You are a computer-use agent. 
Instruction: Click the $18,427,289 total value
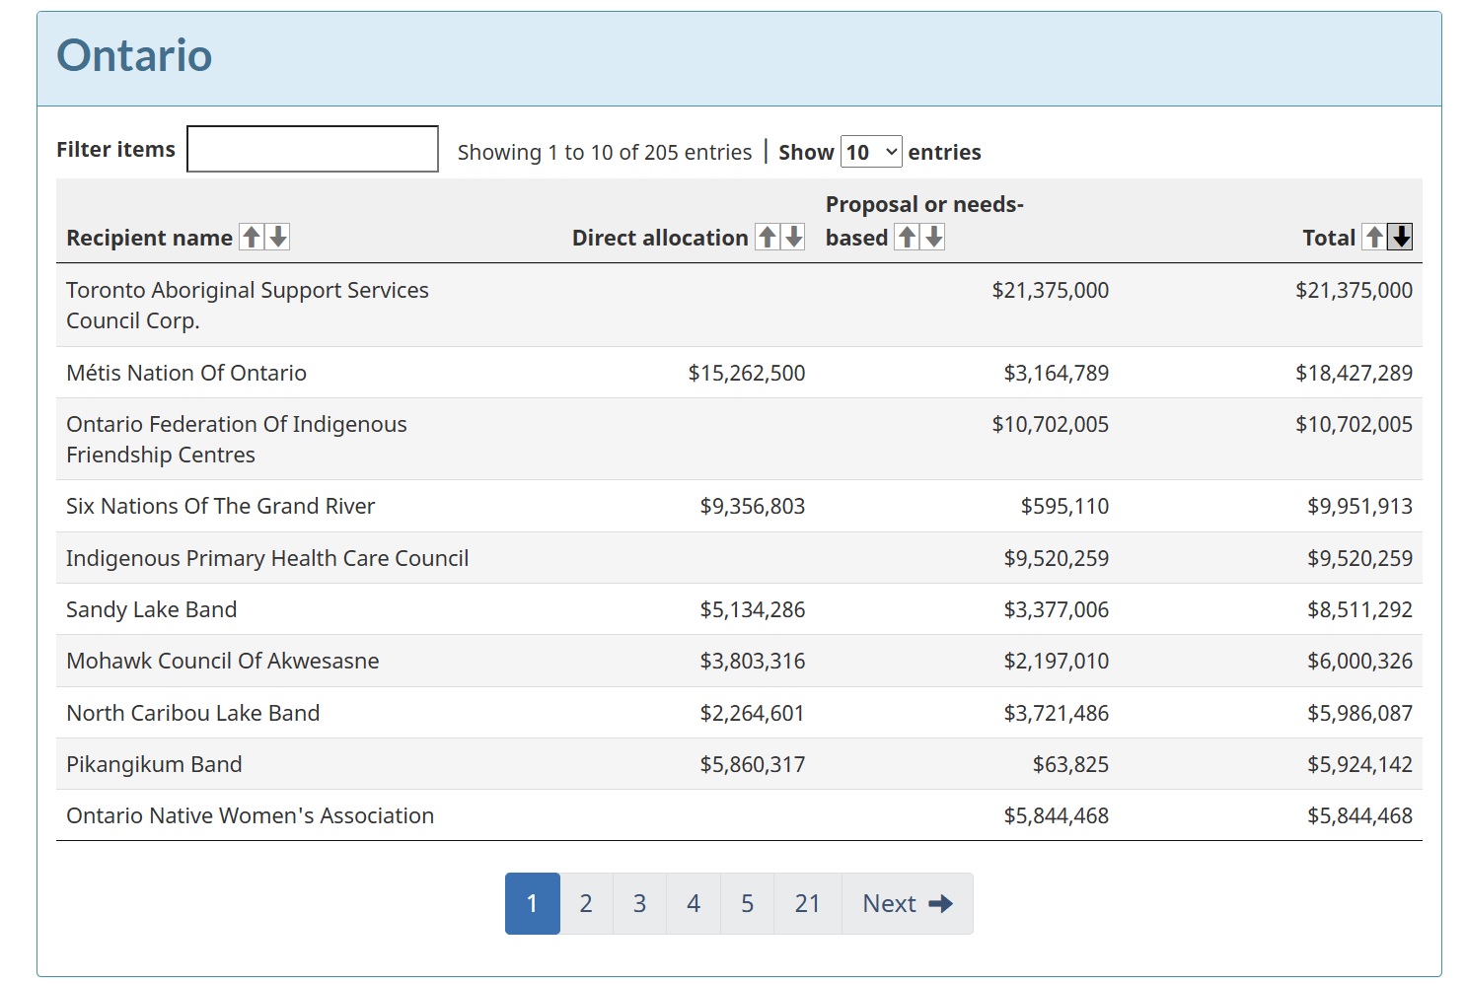click(x=1355, y=373)
